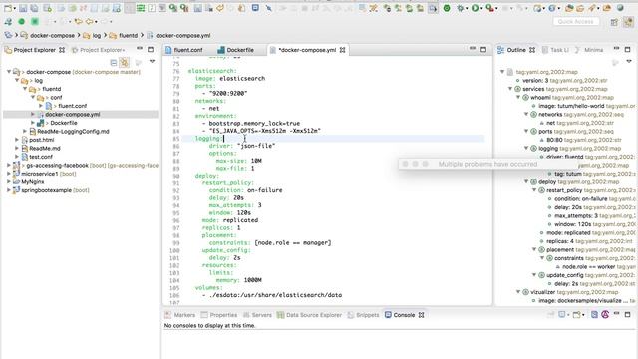Viewport: 638px width, 359px height.
Task: Open the Run configurations dropdown arrow
Action: point(481,8)
